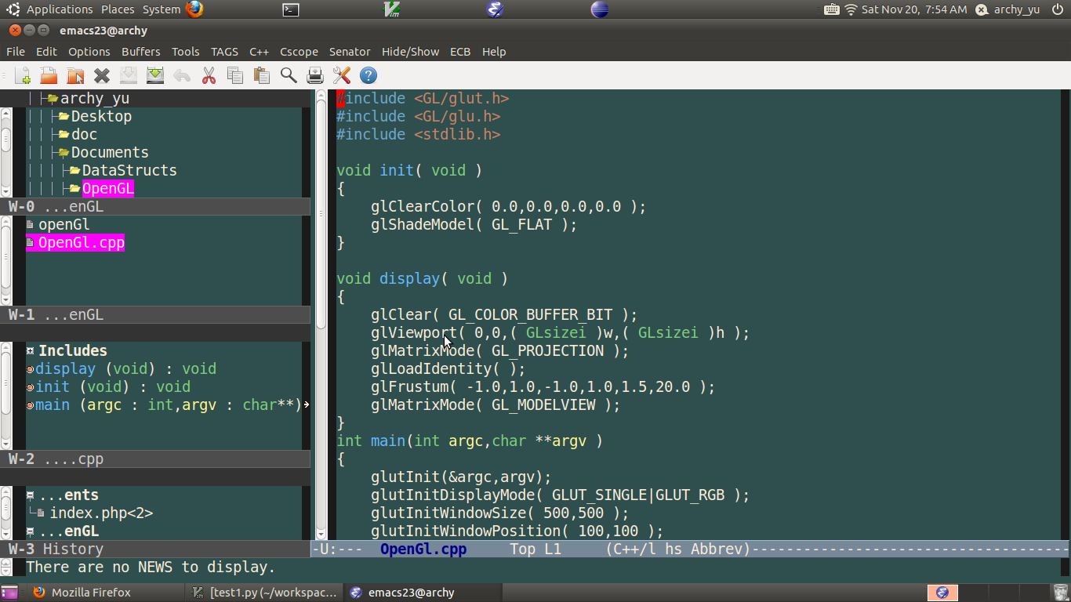Screen dimensions: 1071x602
Task: Open the Buffers menu
Action: click(141, 52)
